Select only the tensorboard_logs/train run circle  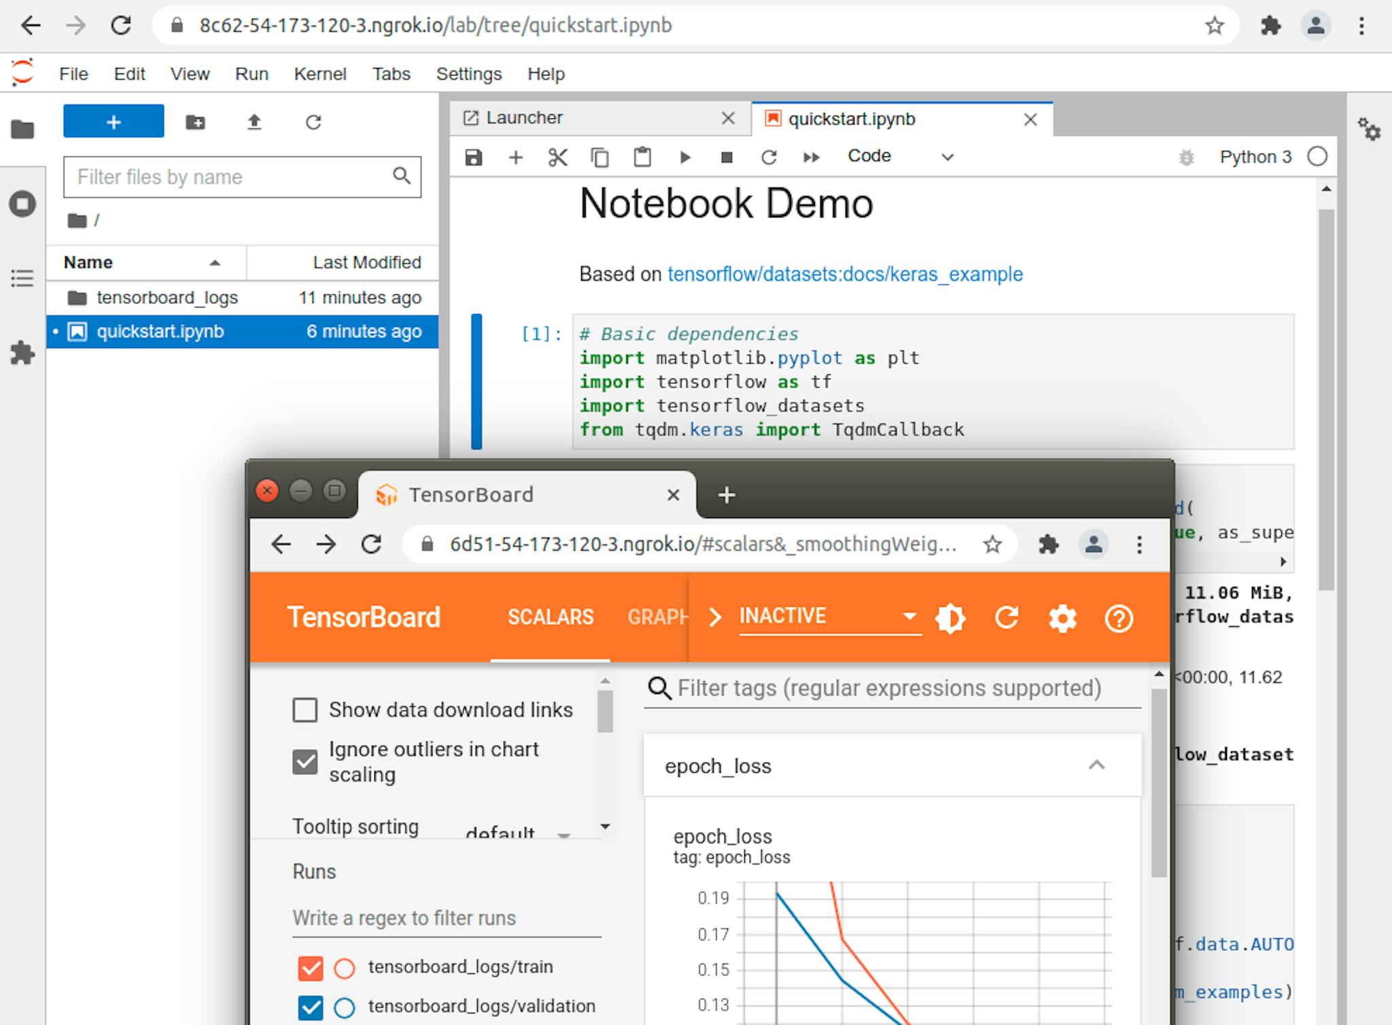[x=345, y=968]
